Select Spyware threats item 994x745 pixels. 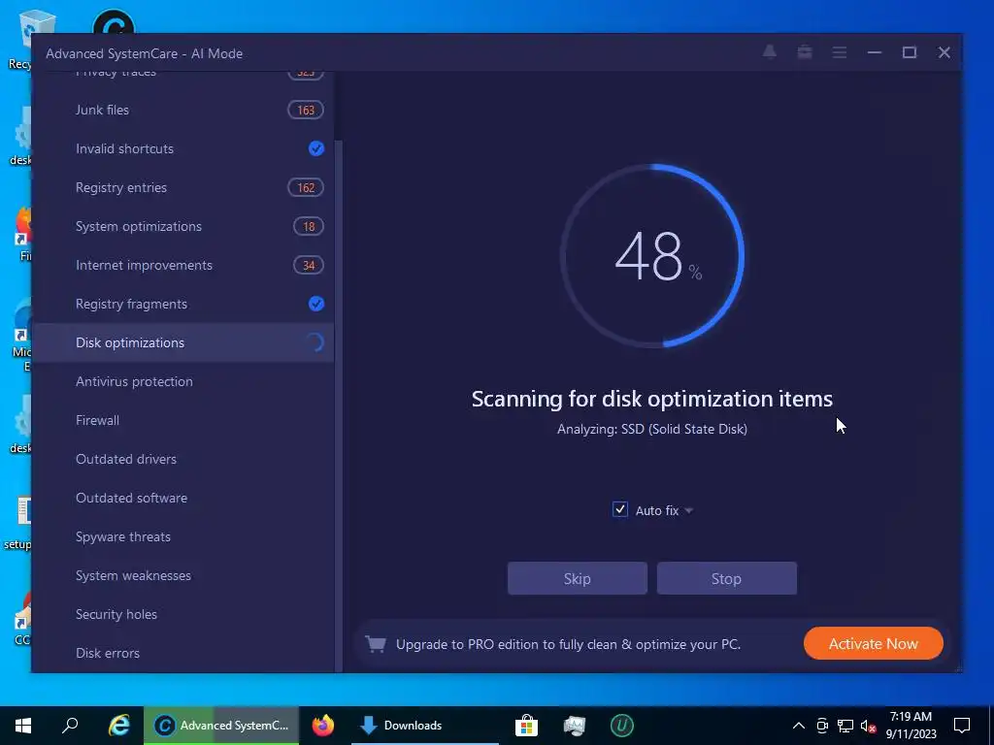click(182, 536)
